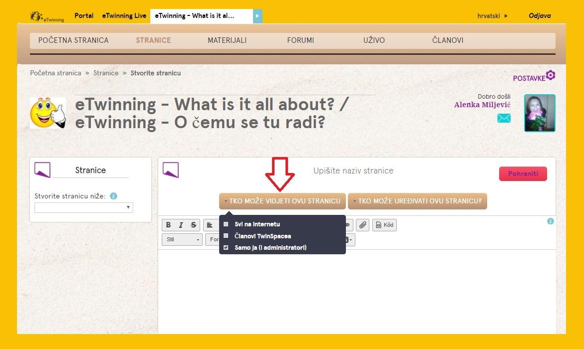Open the ČLANOVI menu item
Viewport: 584px width, 349px height.
click(448, 40)
